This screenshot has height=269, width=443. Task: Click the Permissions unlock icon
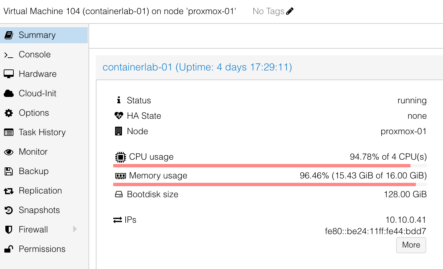pos(9,249)
